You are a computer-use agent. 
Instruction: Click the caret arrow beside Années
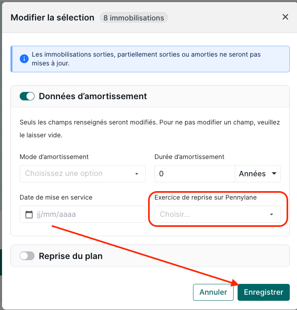(x=274, y=174)
